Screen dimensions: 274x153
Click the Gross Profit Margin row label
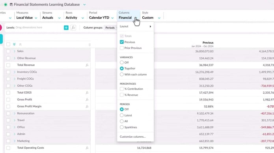(x=29, y=106)
